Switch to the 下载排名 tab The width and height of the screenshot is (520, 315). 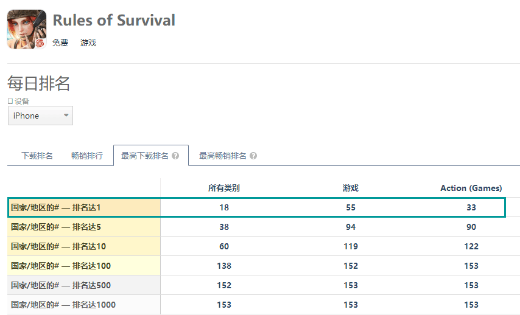(37, 156)
